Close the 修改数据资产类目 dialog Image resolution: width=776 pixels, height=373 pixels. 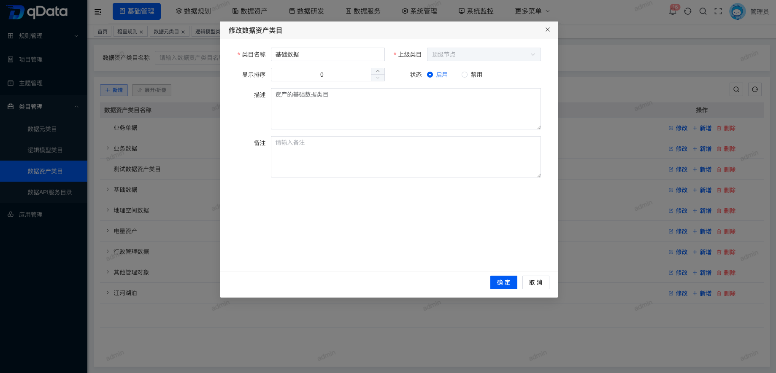548,30
